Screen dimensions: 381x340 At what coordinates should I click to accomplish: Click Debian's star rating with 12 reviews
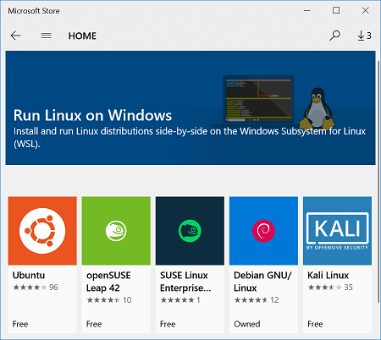click(257, 300)
